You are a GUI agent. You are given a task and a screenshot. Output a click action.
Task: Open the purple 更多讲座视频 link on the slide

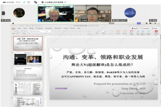tap(61, 88)
